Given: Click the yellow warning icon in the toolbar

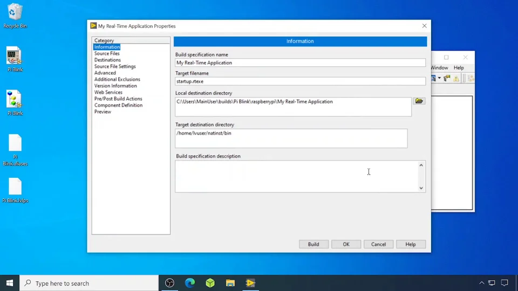Looking at the screenshot, I should tap(456, 78).
